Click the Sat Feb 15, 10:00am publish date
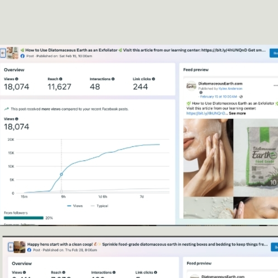The image size is (278, 278). tap(76, 56)
